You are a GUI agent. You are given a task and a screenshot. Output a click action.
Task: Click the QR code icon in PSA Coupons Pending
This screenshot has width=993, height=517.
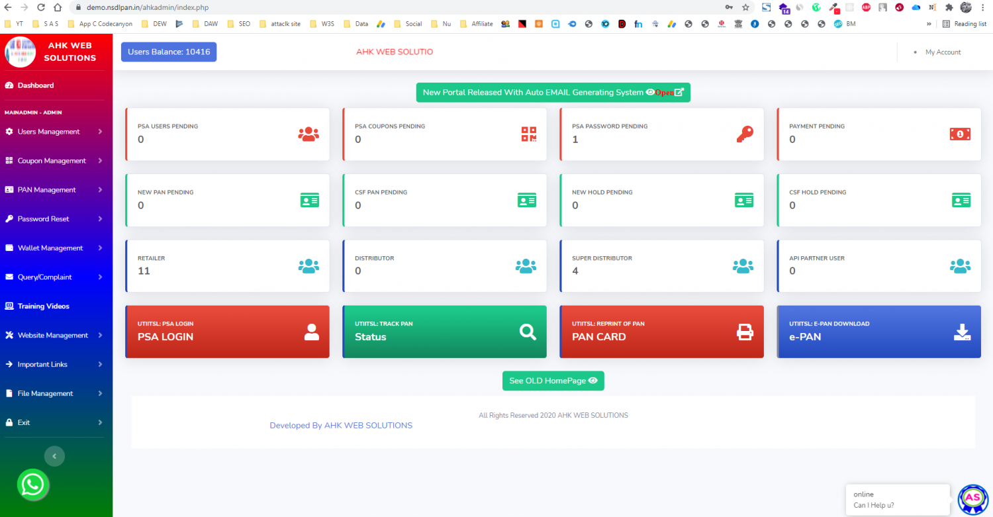point(528,134)
